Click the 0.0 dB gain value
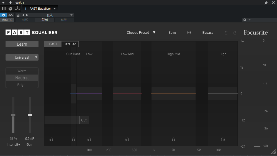The width and height of the screenshot is (277, 156). [x=30, y=139]
